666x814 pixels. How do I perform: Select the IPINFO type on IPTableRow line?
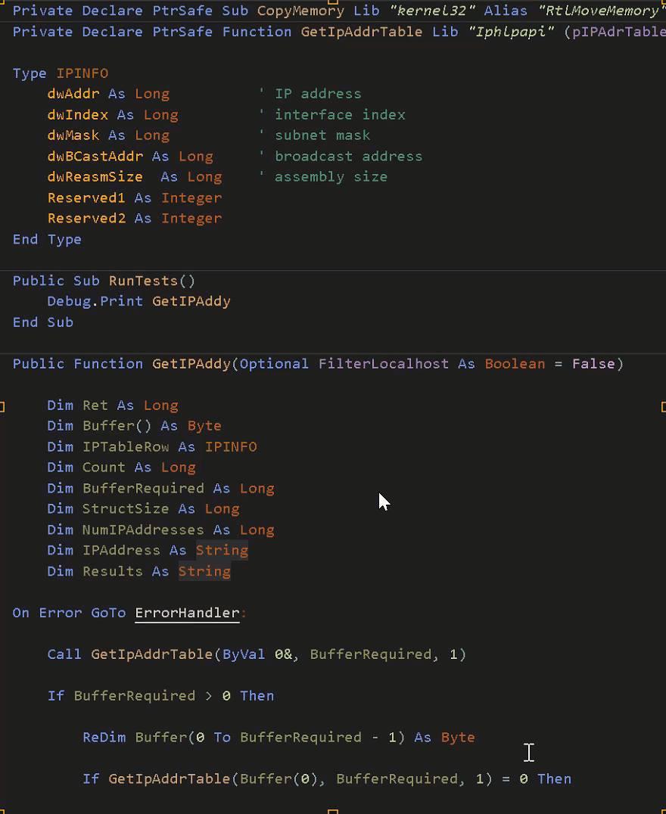(x=231, y=446)
